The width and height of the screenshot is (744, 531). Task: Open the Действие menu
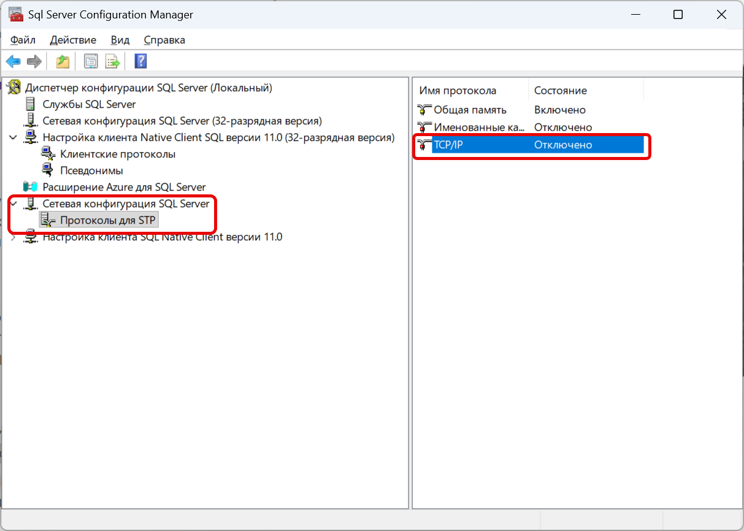click(x=73, y=40)
